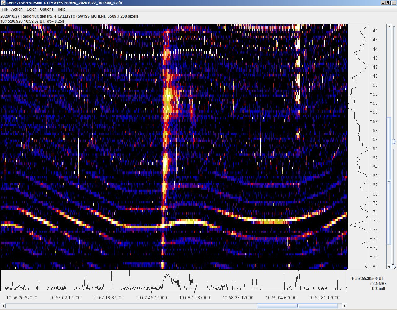
Task: Click the 10:59:31.17000 time axis label
Action: (x=324, y=298)
